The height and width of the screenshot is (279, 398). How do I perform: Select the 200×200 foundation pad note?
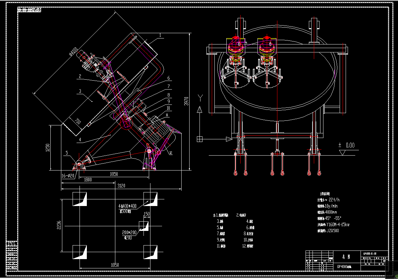pyautogui.click(x=130, y=232)
